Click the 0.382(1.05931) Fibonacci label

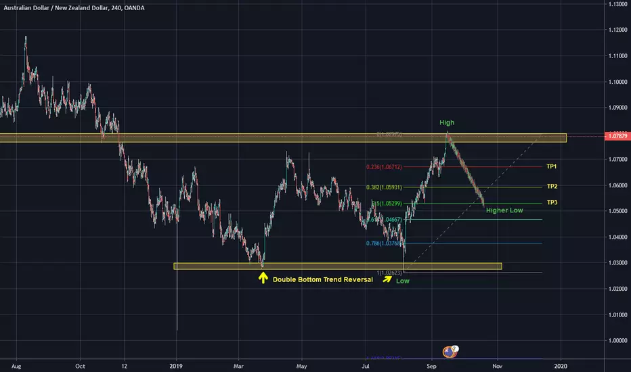[384, 187]
